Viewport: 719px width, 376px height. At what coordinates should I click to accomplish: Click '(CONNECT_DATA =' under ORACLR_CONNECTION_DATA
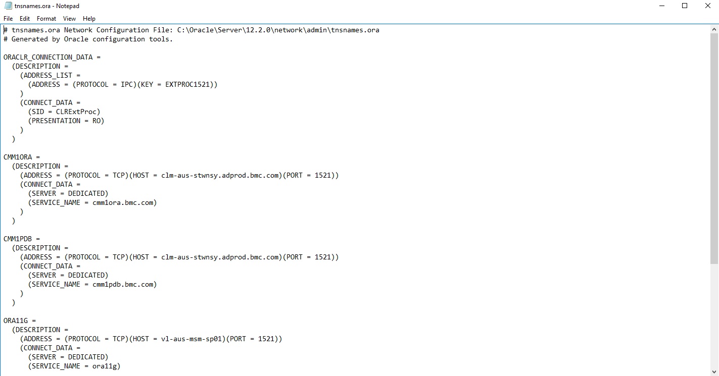click(50, 102)
